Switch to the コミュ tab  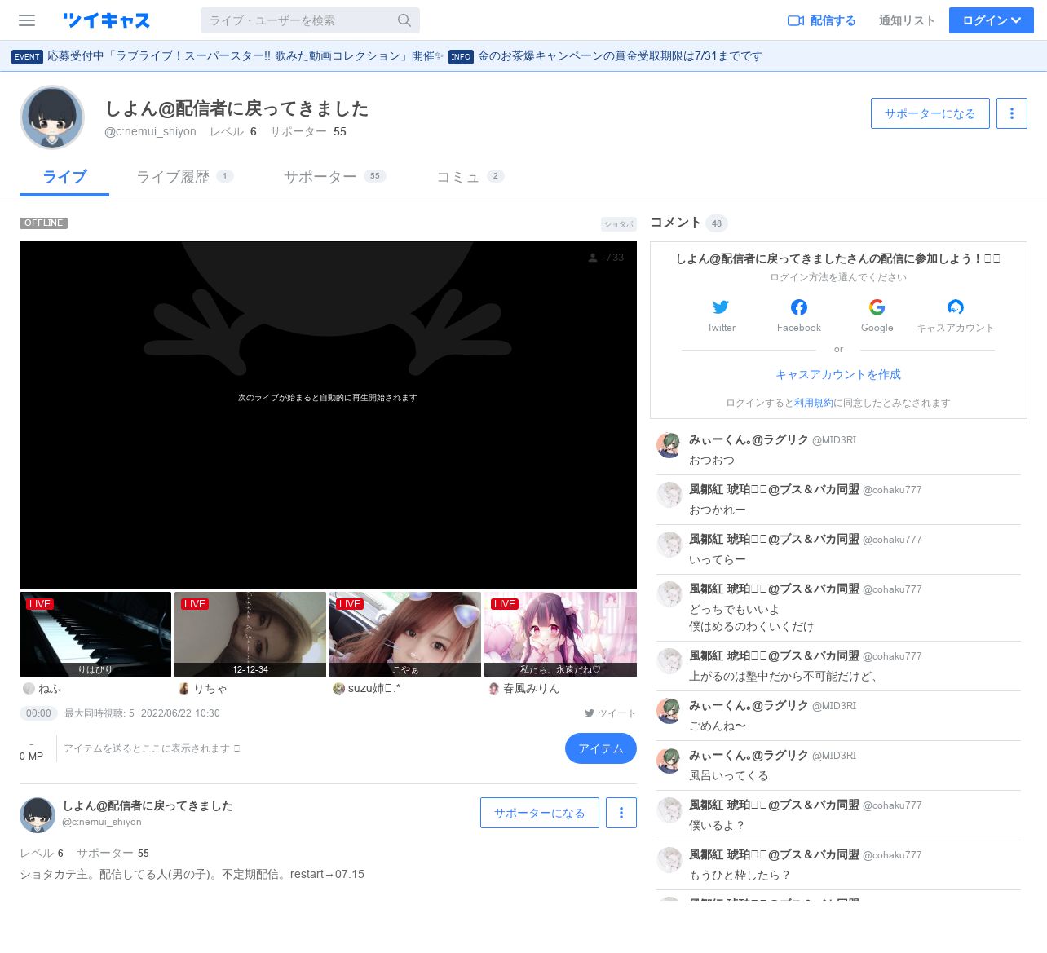click(x=470, y=177)
